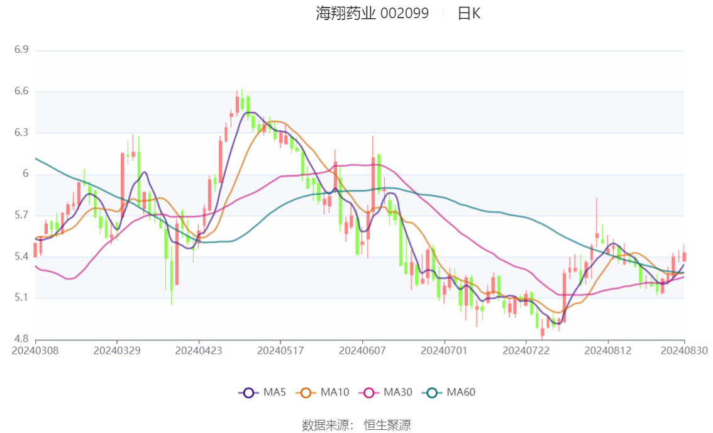Click the 5.1 price axis label
713x433 pixels.
21,298
